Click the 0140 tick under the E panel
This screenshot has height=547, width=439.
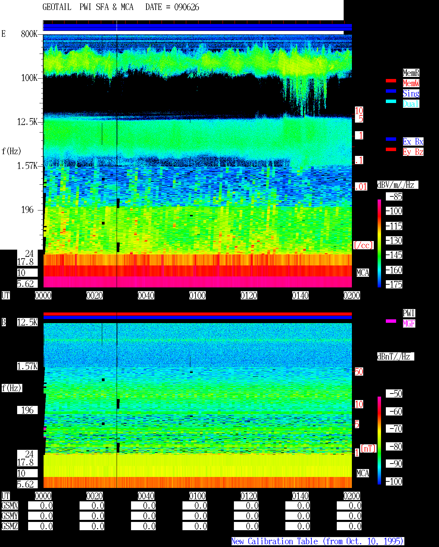300,295
